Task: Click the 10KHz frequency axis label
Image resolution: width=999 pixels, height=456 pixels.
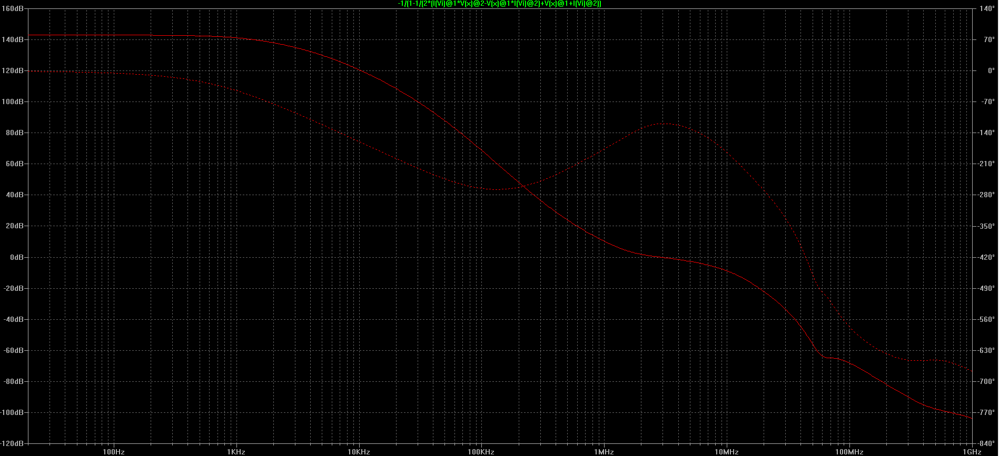Action: (x=359, y=452)
